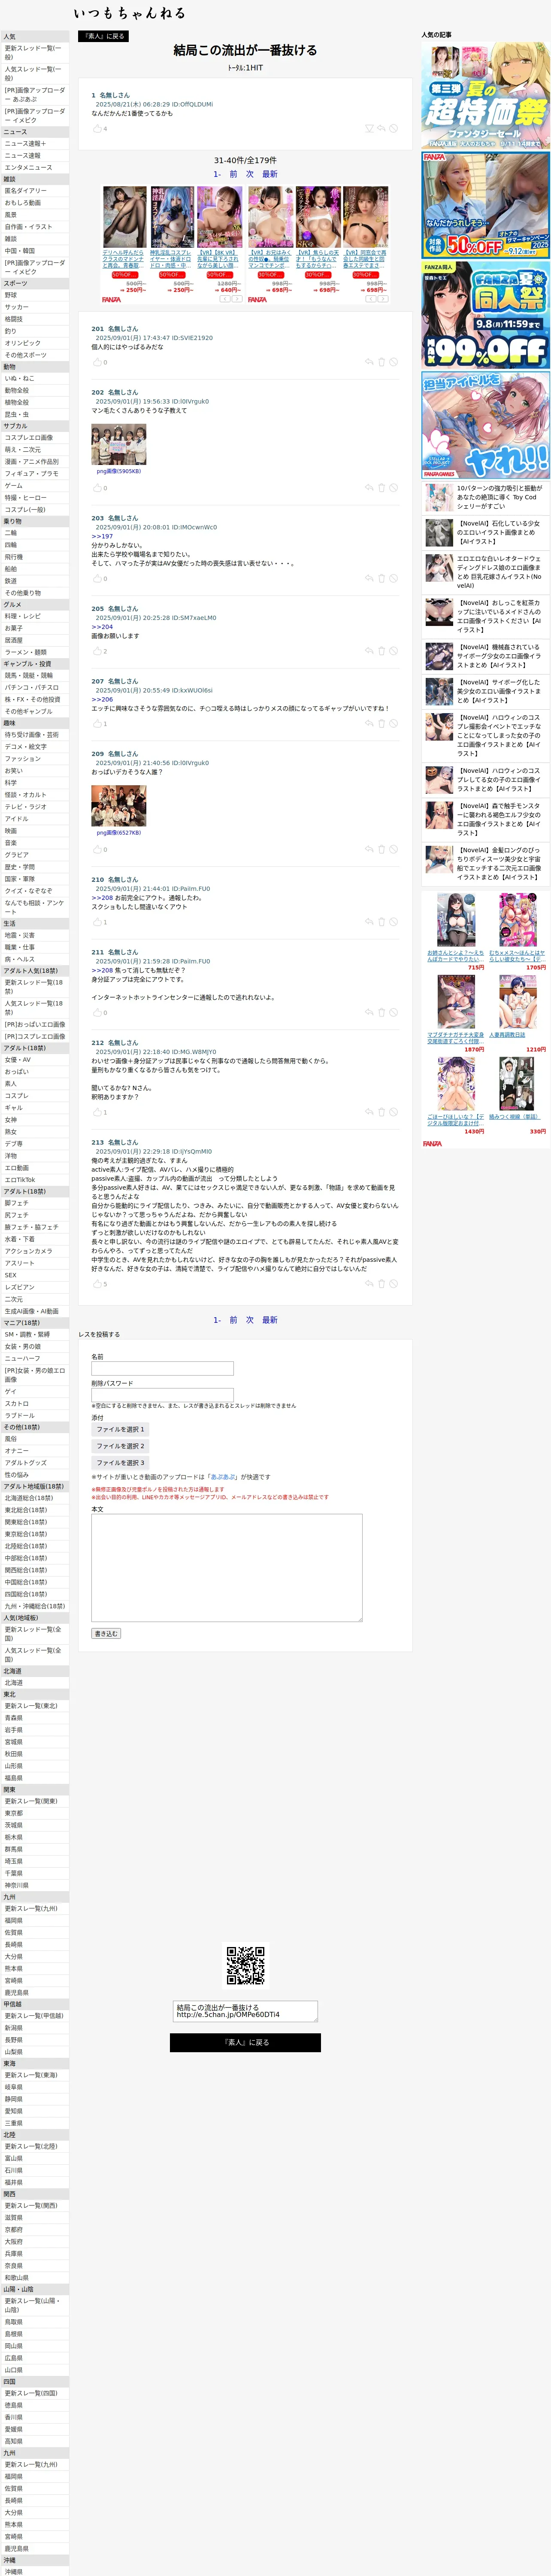This screenshot has width=551, height=2576.
Task: Click the reply arrow icon on post 207
Action: (369, 724)
